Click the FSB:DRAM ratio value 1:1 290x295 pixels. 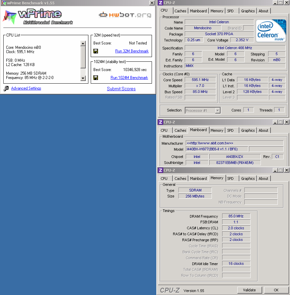tap(236, 222)
